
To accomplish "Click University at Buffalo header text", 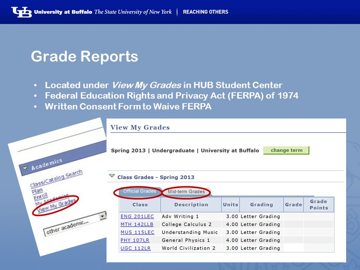I will pos(63,12).
